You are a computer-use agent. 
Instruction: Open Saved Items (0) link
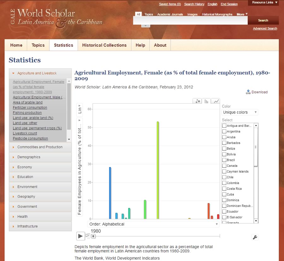170,4
